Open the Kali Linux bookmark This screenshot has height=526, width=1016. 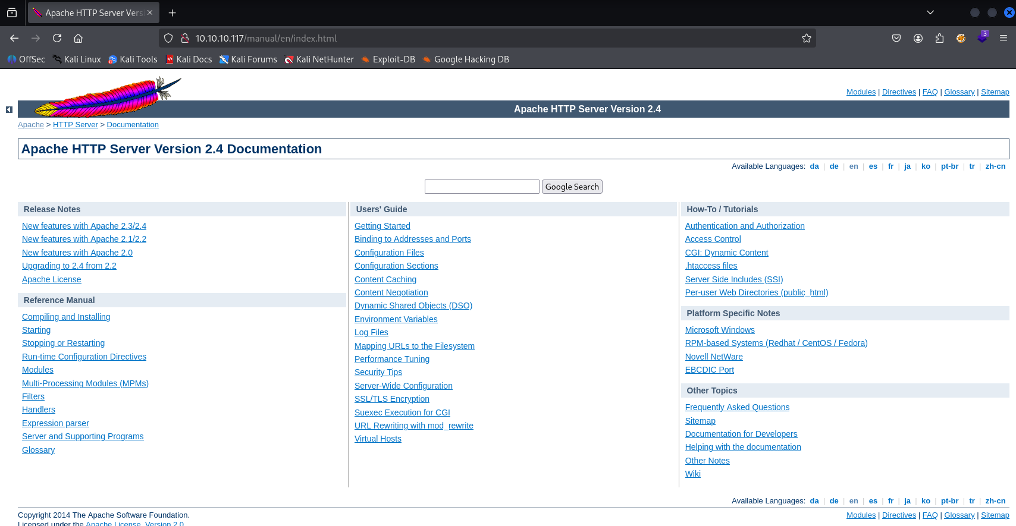coord(77,59)
